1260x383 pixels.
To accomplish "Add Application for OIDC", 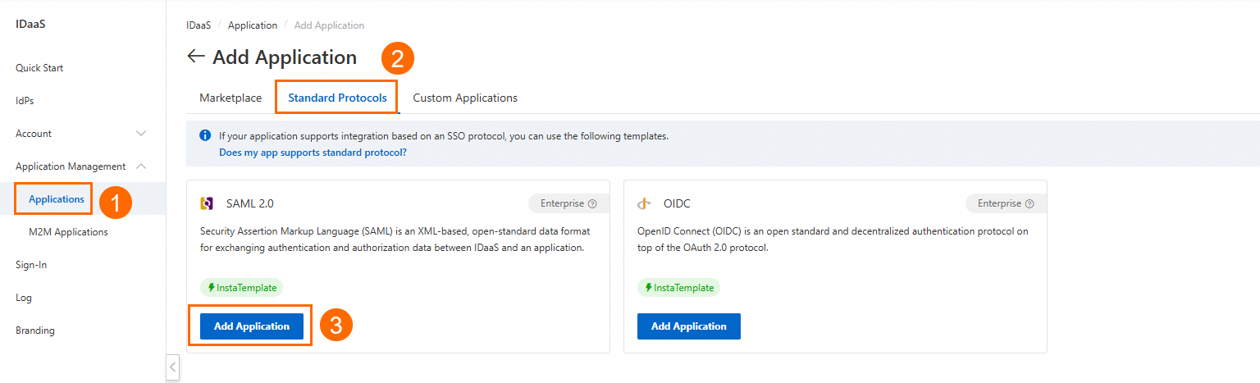I will coord(689,326).
